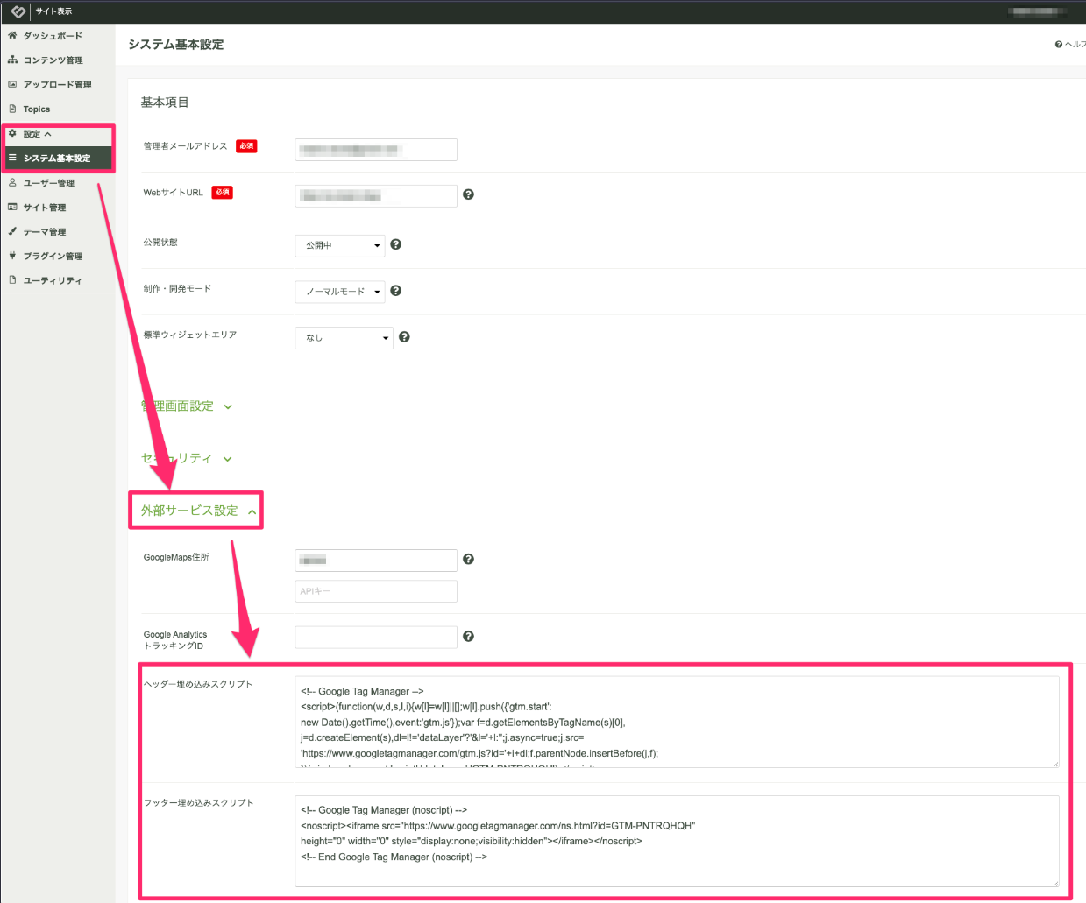
Task: Expand the セキュリティ section
Action: click(x=187, y=458)
